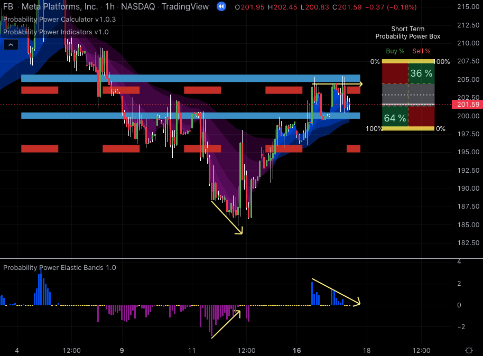Screen dimensions: 483x356
Task: Change the 1h timeframe interval
Action: click(110, 7)
